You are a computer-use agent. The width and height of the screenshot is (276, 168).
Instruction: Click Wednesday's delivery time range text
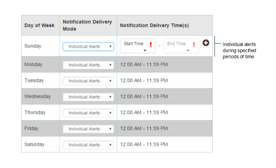click(x=144, y=96)
